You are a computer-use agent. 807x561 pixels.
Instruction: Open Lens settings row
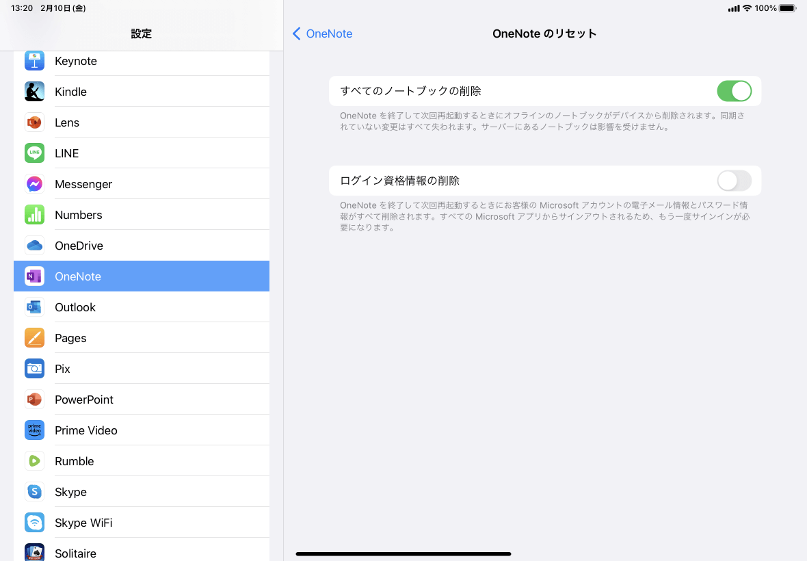(x=142, y=122)
